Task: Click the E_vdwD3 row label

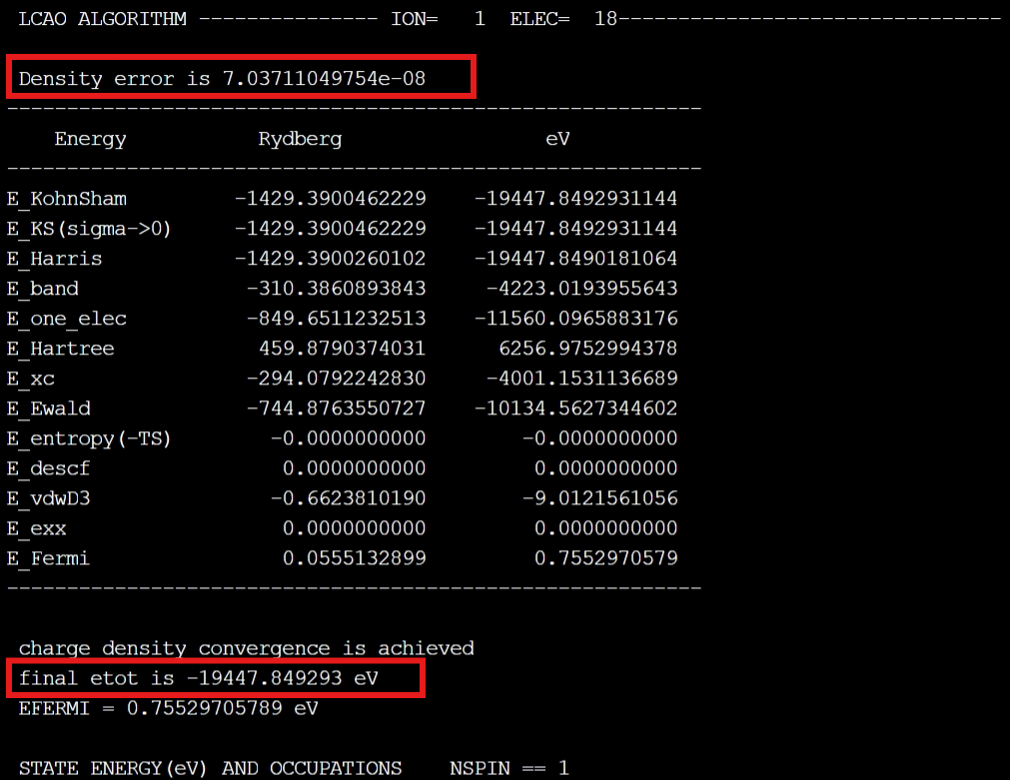Action: coord(48,498)
